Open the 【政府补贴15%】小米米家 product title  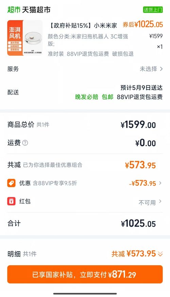pos(83,25)
